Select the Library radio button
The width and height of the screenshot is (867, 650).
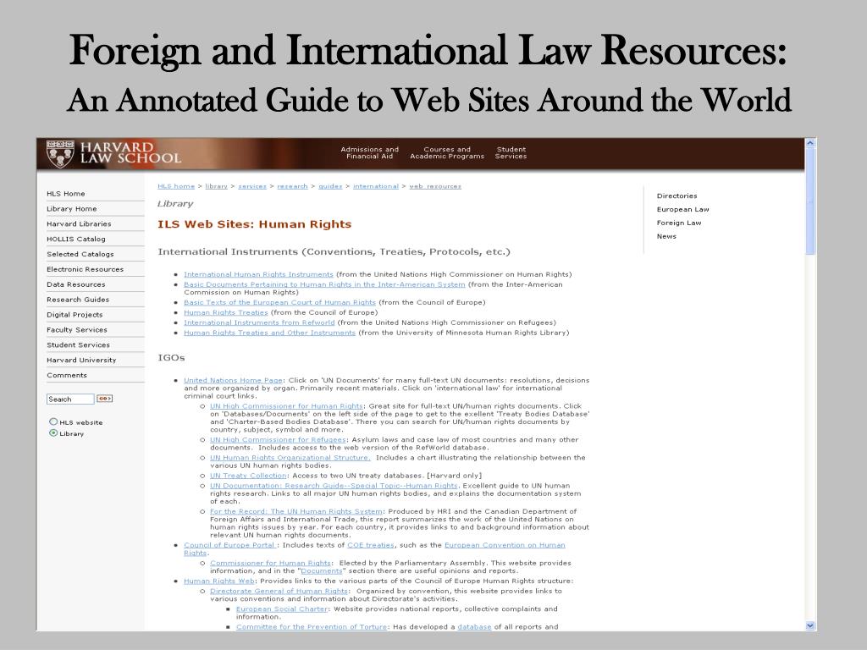coord(53,432)
